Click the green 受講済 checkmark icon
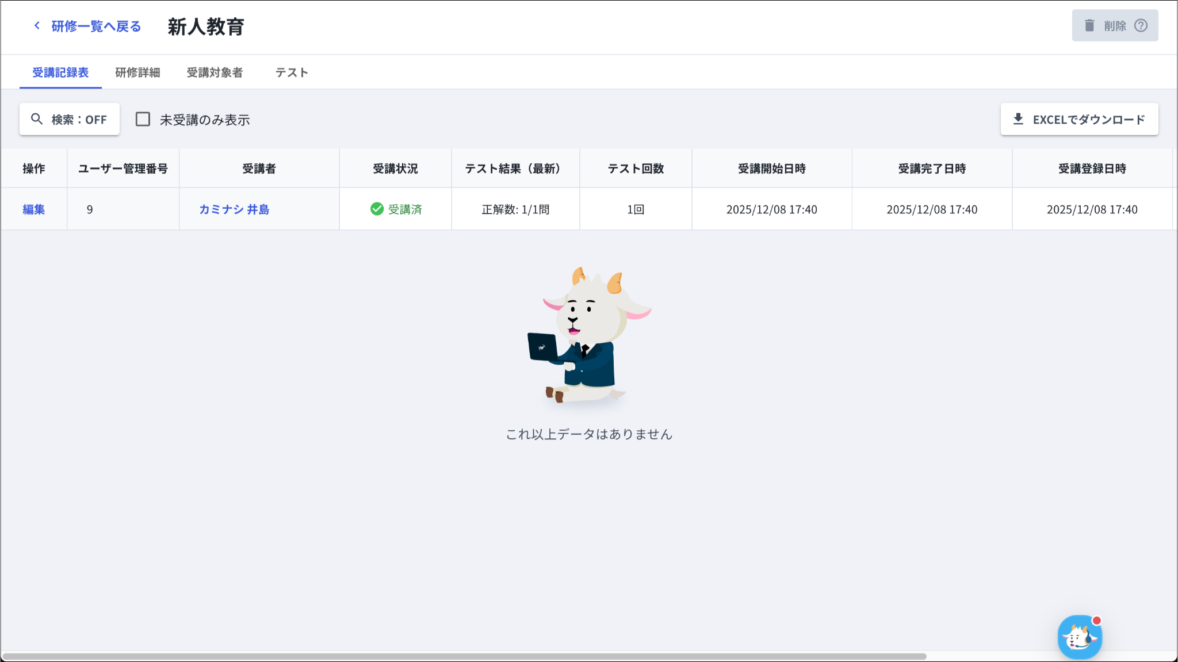This screenshot has width=1178, height=662. pos(377,209)
